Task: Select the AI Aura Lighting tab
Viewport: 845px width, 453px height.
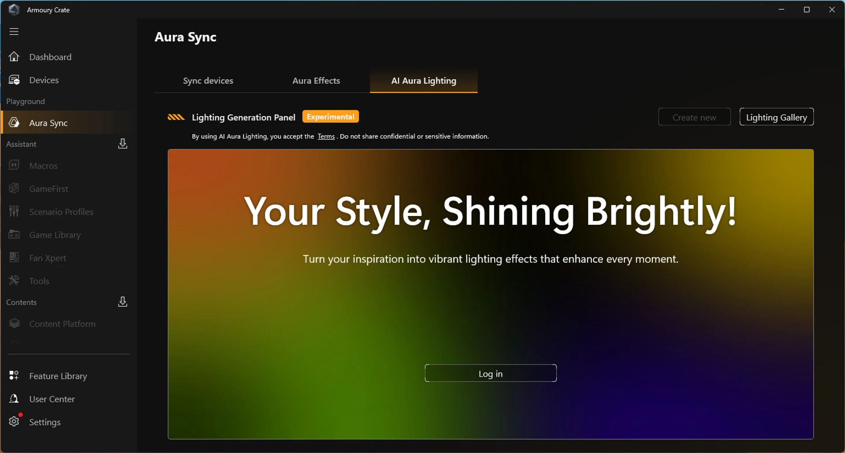Action: (x=424, y=81)
